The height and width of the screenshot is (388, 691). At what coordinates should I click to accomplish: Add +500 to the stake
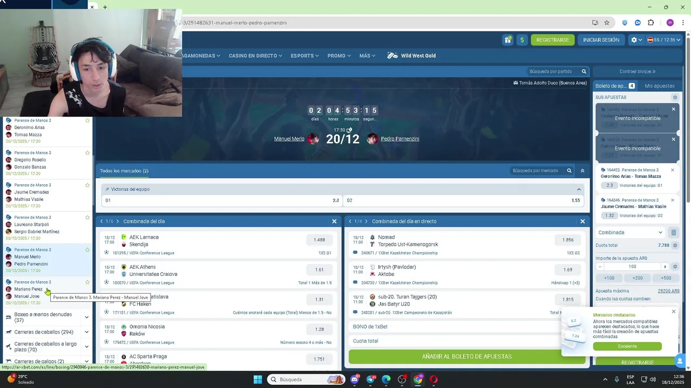pyautogui.click(x=666, y=278)
